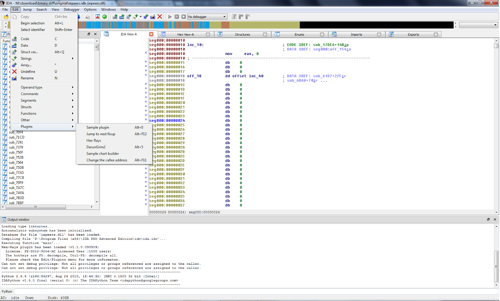Screen dimensions: 500x301
Task: Close the IDA View-A tab
Action: point(151,34)
